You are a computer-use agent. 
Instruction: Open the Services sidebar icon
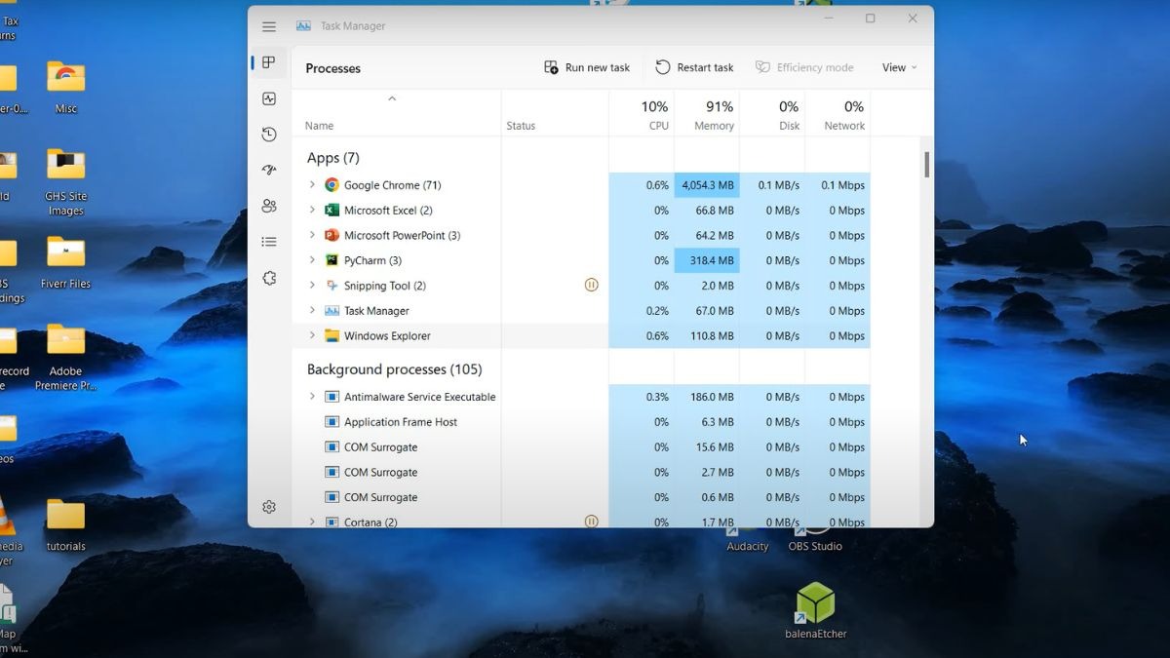point(269,278)
